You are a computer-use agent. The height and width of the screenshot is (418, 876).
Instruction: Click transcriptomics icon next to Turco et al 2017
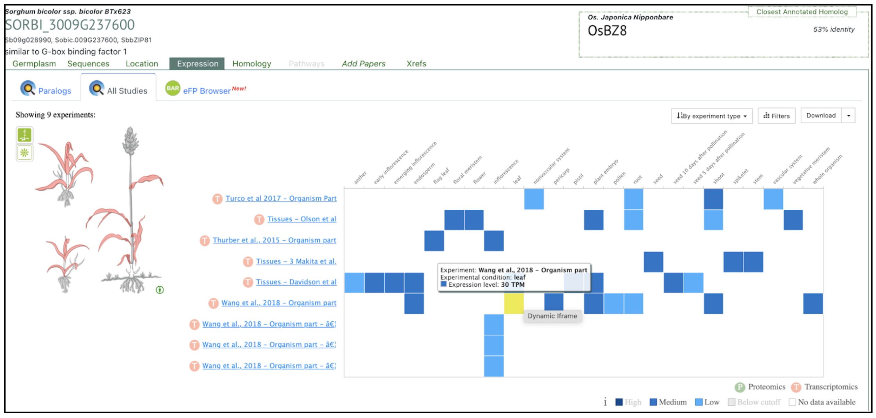coord(217,199)
